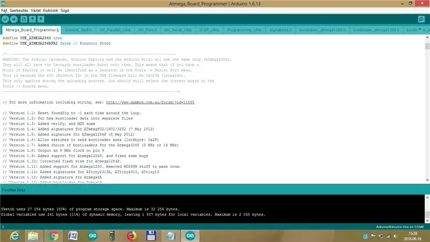Click the Verify sketch checkmark button
Screen dimensions: 430x242
tap(5, 19)
